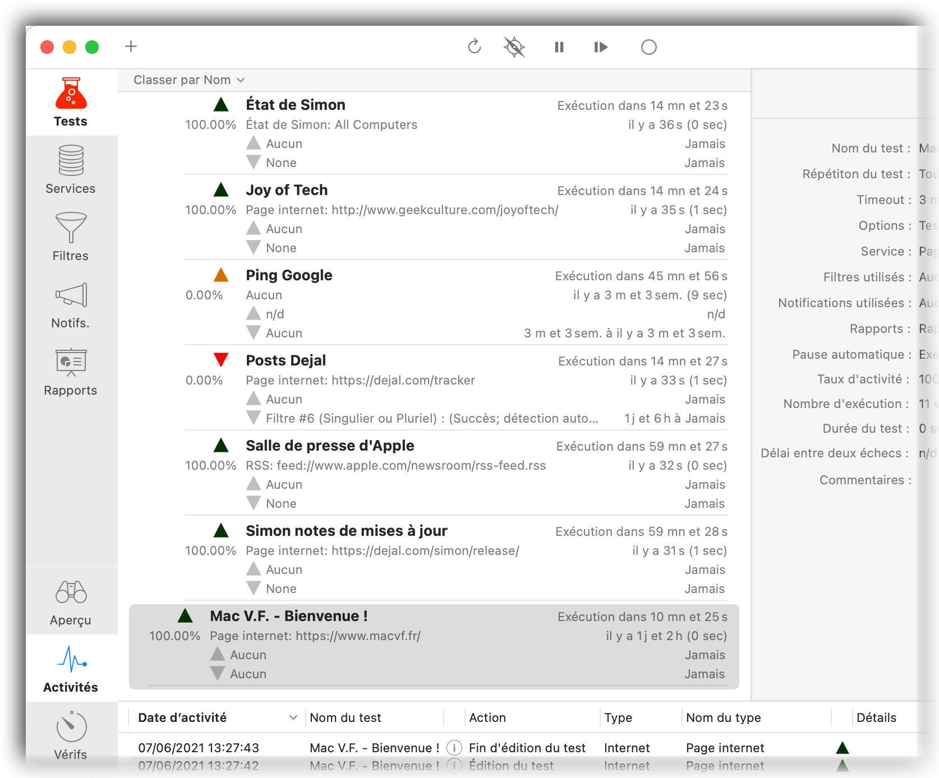Sort by the Nom du test column header

point(374,717)
